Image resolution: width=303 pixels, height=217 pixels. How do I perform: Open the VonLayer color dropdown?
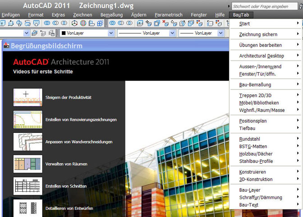click(111, 33)
